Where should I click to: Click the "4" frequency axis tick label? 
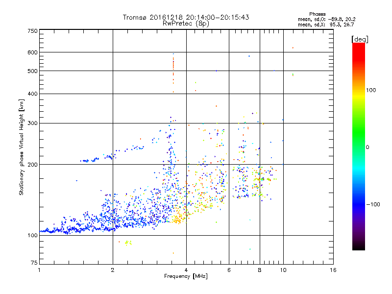(x=186, y=270)
